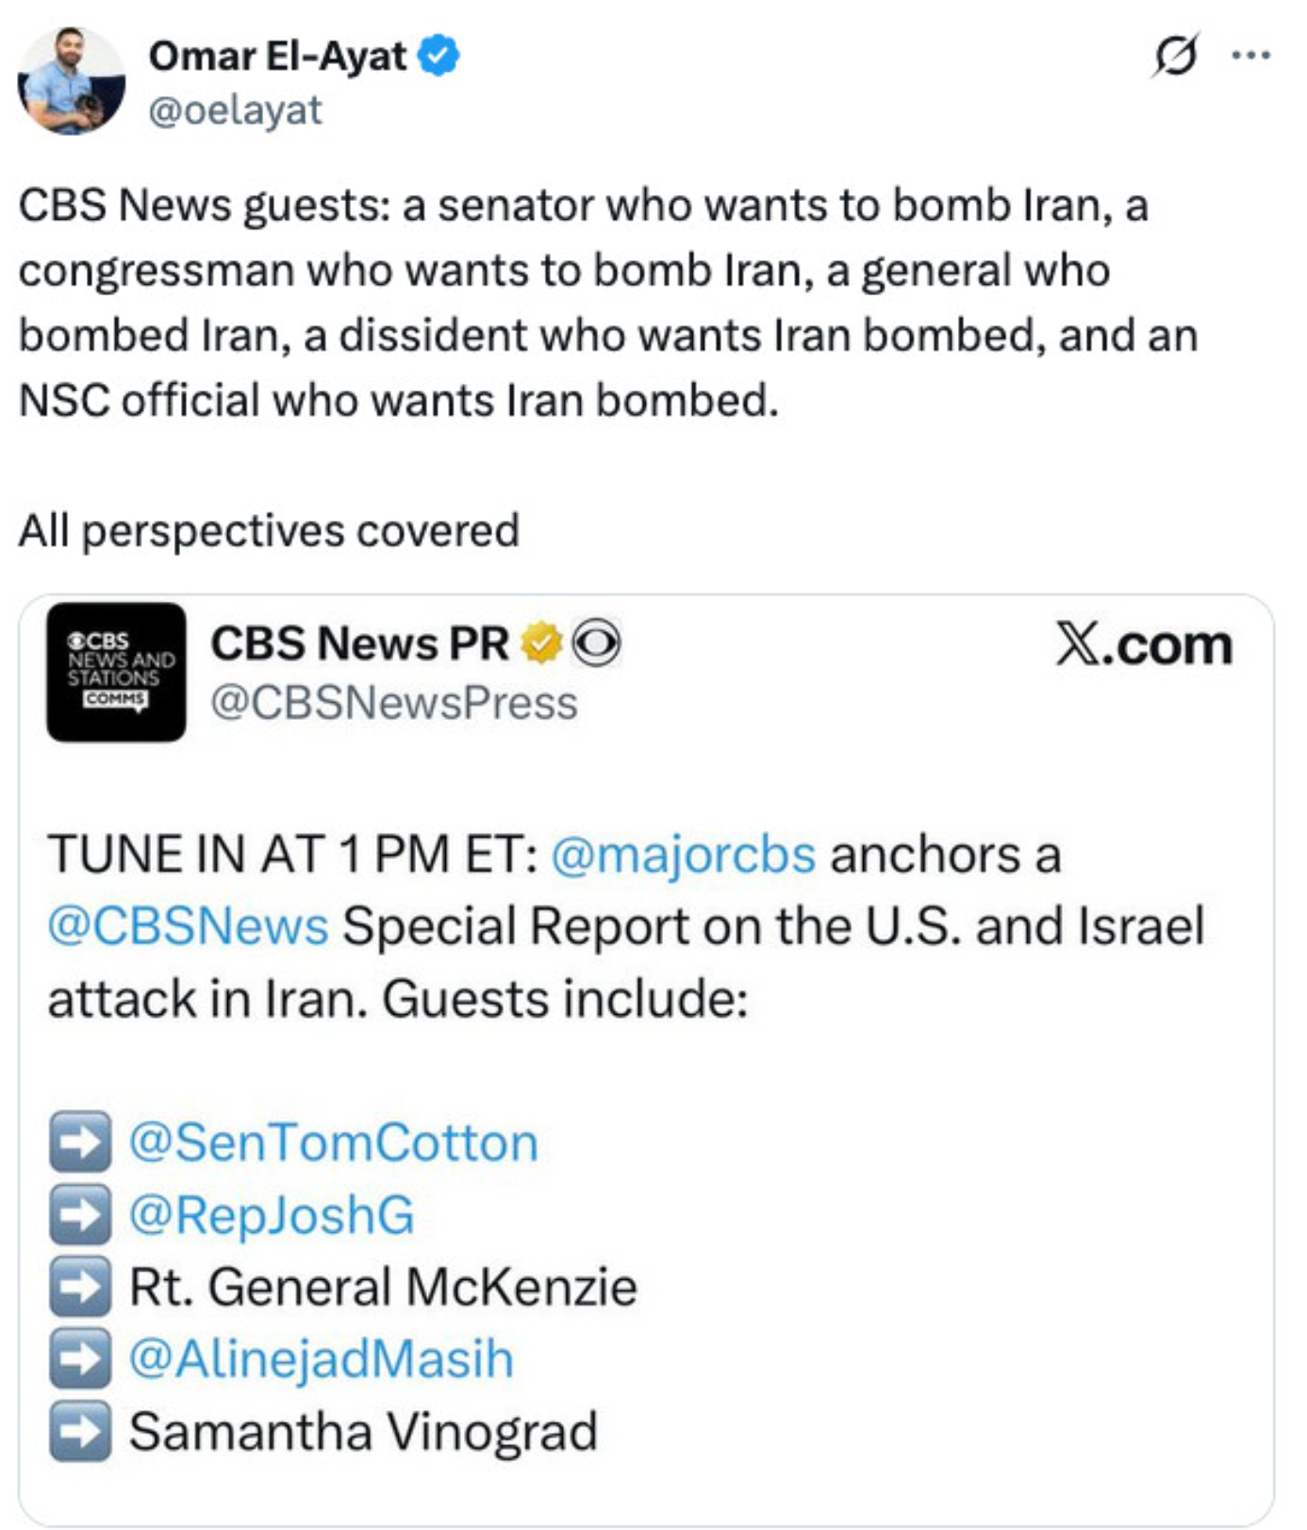The height and width of the screenshot is (1530, 1307).
Task: Click Omar El-Ayat's profile photo
Action: 71,81
